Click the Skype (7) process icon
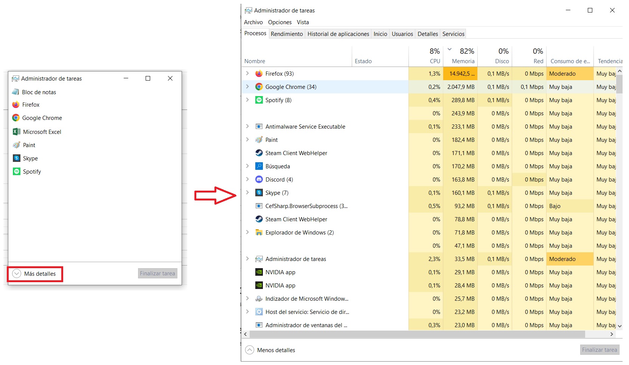 (x=259, y=193)
